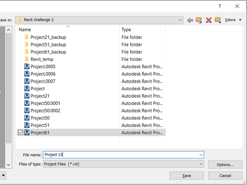Click the Back arrow navigation icon
This screenshot has height=185, width=247.
tap(190, 20)
